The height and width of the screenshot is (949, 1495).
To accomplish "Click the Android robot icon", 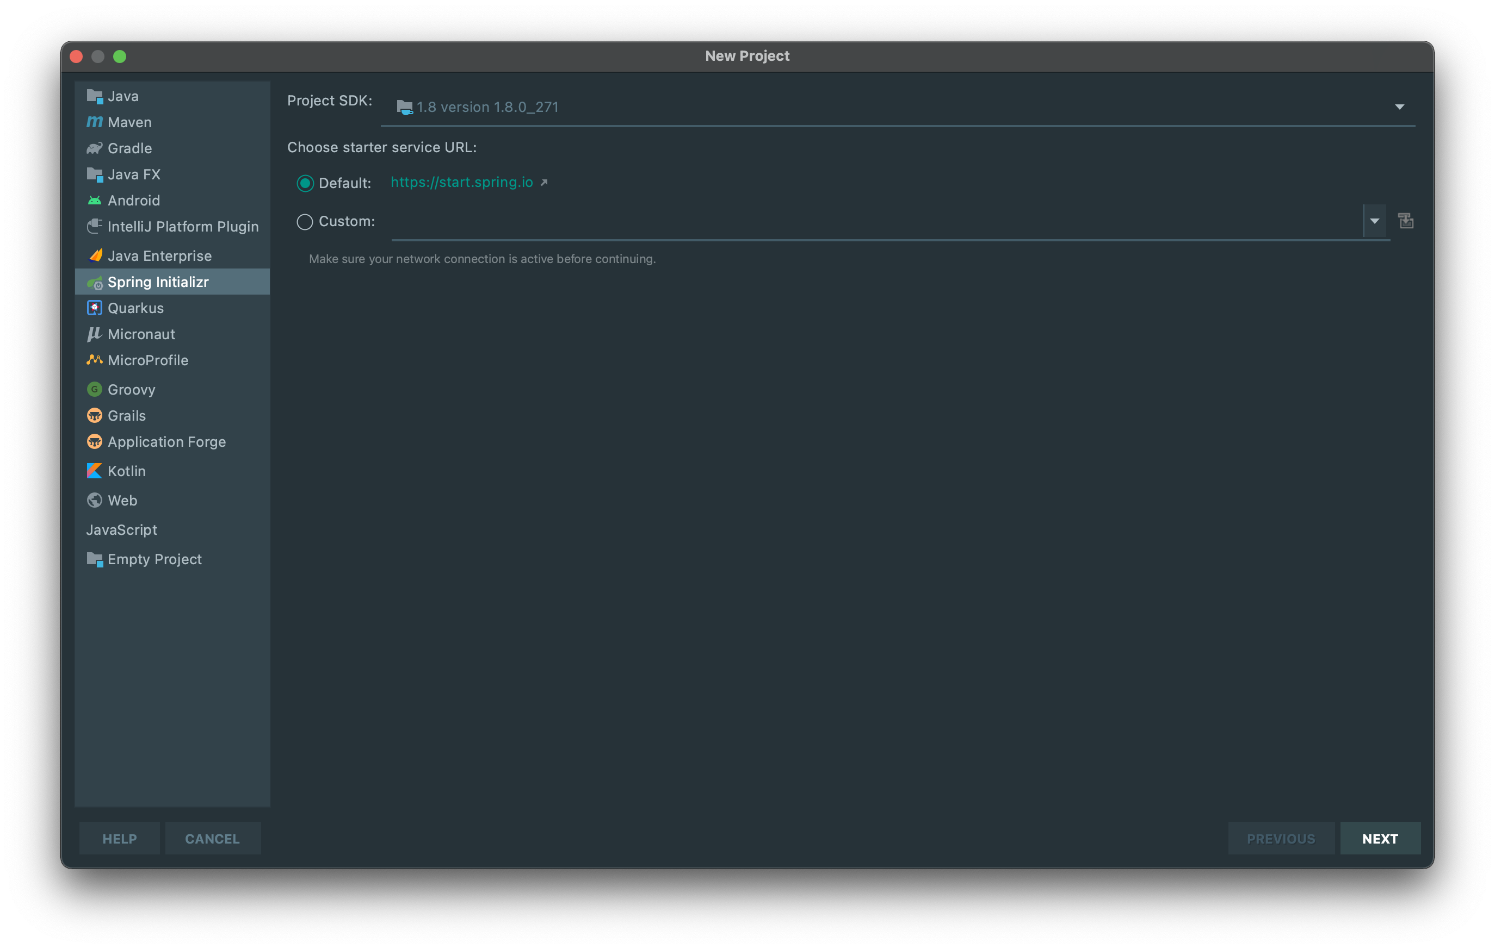I will 94,201.
